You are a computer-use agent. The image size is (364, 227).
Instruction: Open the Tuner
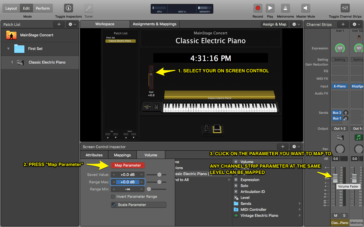pos(89,8)
